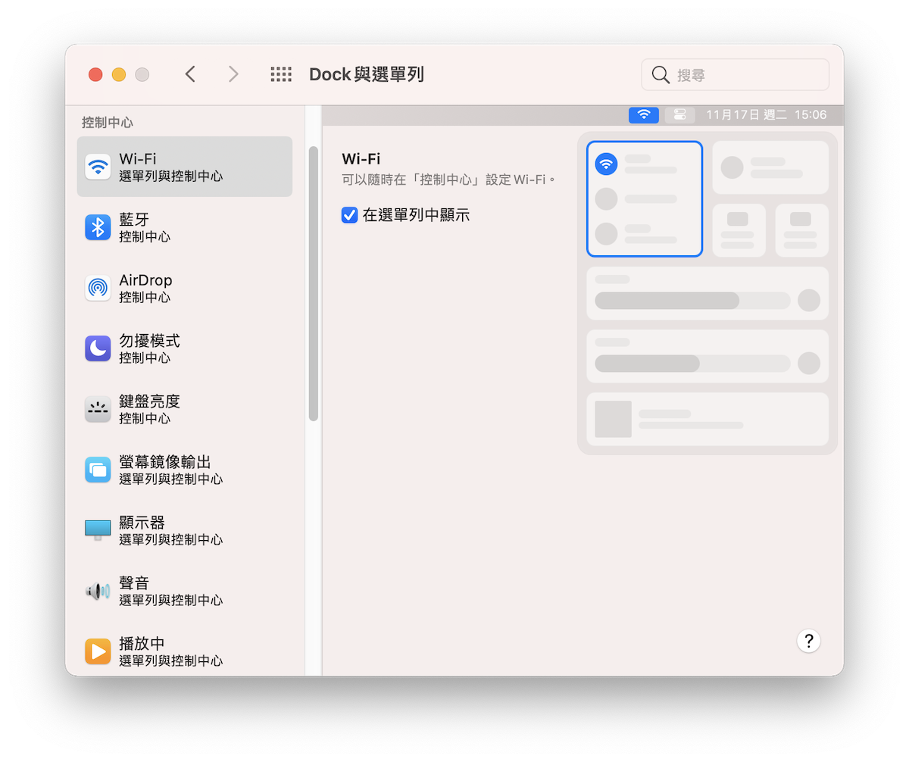Click the Dock與選單列 window title
The height and width of the screenshot is (762, 909).
(x=367, y=74)
